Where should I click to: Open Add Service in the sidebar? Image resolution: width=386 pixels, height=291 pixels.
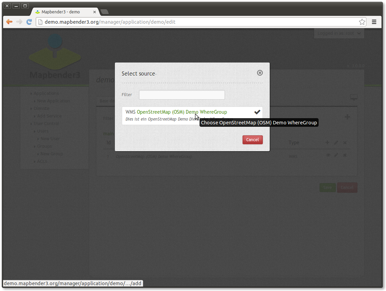pos(49,116)
